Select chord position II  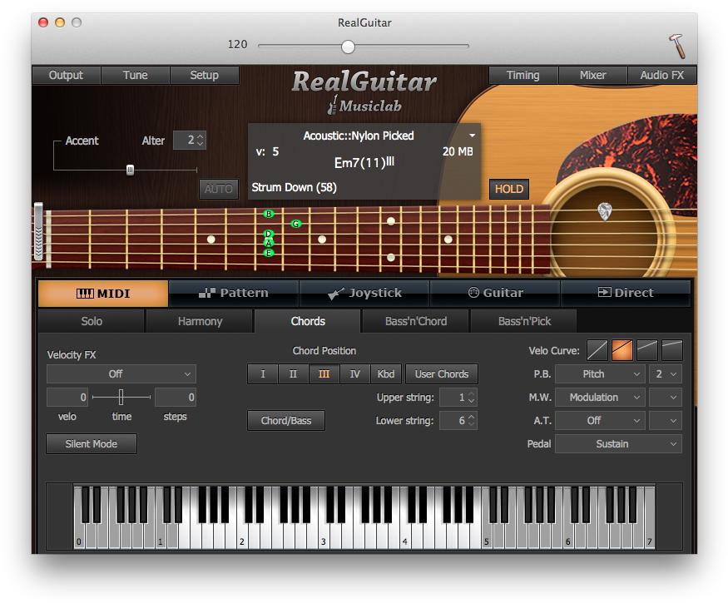click(294, 374)
